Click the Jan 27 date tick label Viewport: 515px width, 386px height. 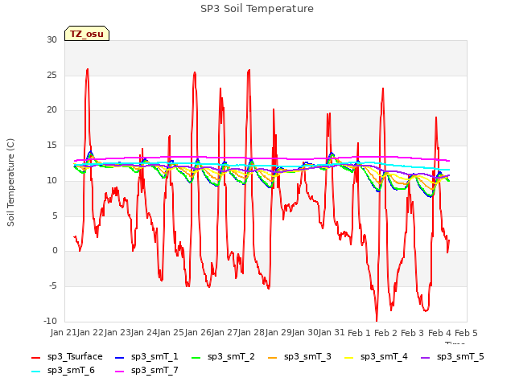pyautogui.click(x=225, y=333)
